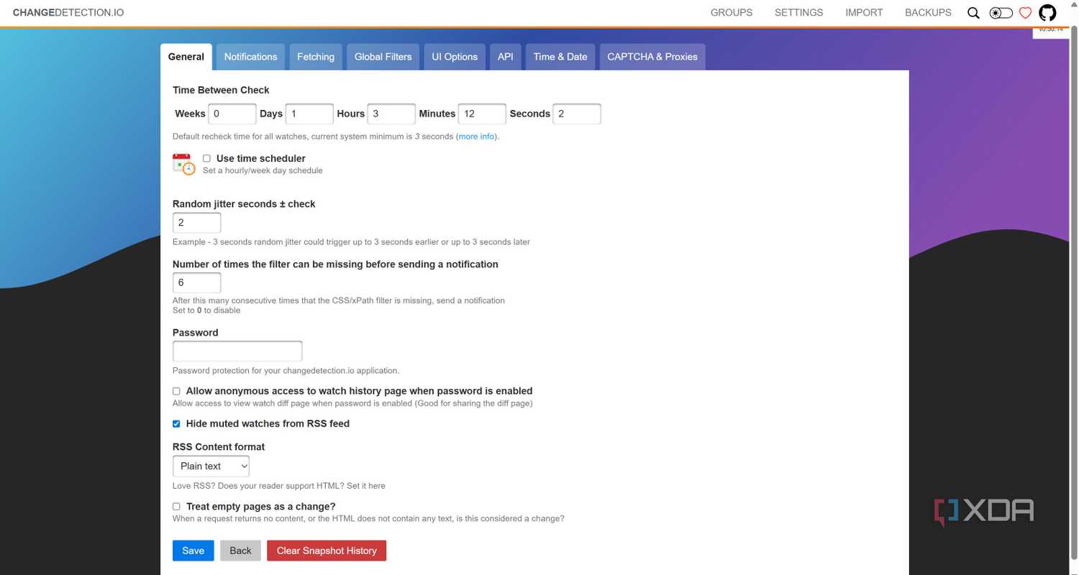The image size is (1079, 575).
Task: Click Clear Snapshot History button
Action: 327,551
